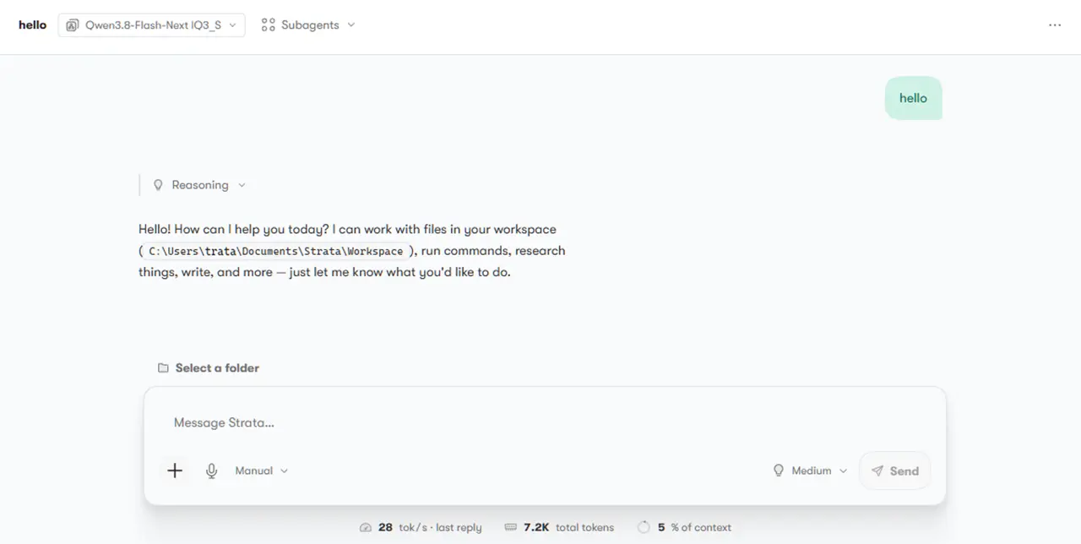Open the Manual mode dropdown
Screen dimensions: 1081x544
pyautogui.click(x=261, y=471)
